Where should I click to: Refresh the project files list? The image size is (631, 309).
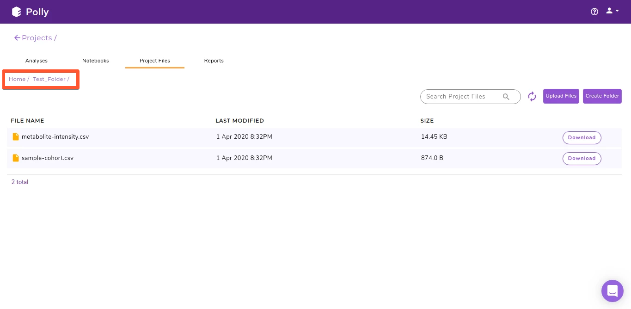click(532, 96)
